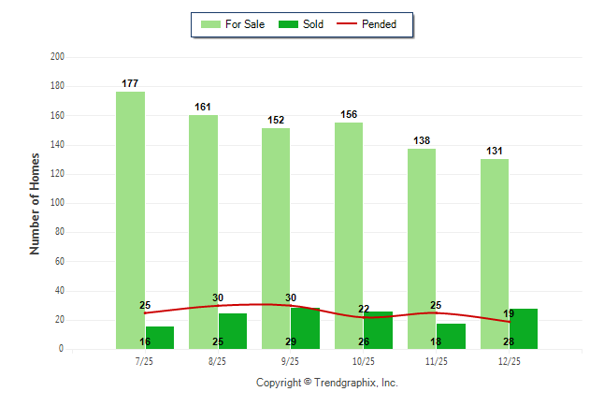Click the 12/25 Sold bar showing 28
The height and width of the screenshot is (406, 604).
coord(524,329)
